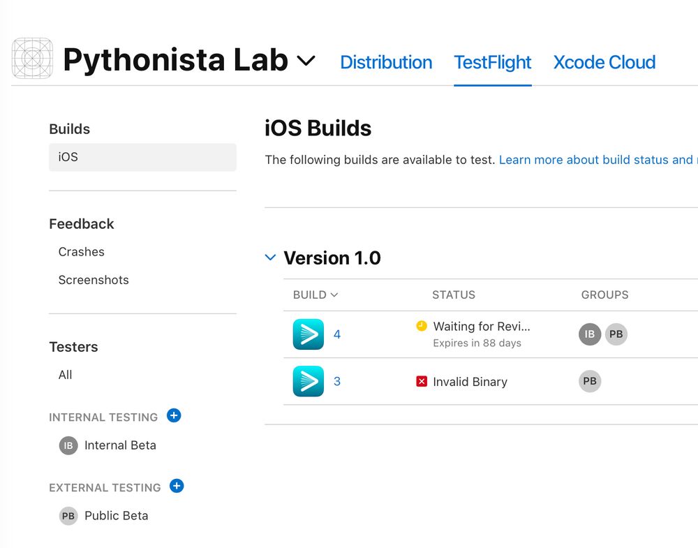The height and width of the screenshot is (548, 698).
Task: Click the Testers sidebar heading
Action: [73, 347]
